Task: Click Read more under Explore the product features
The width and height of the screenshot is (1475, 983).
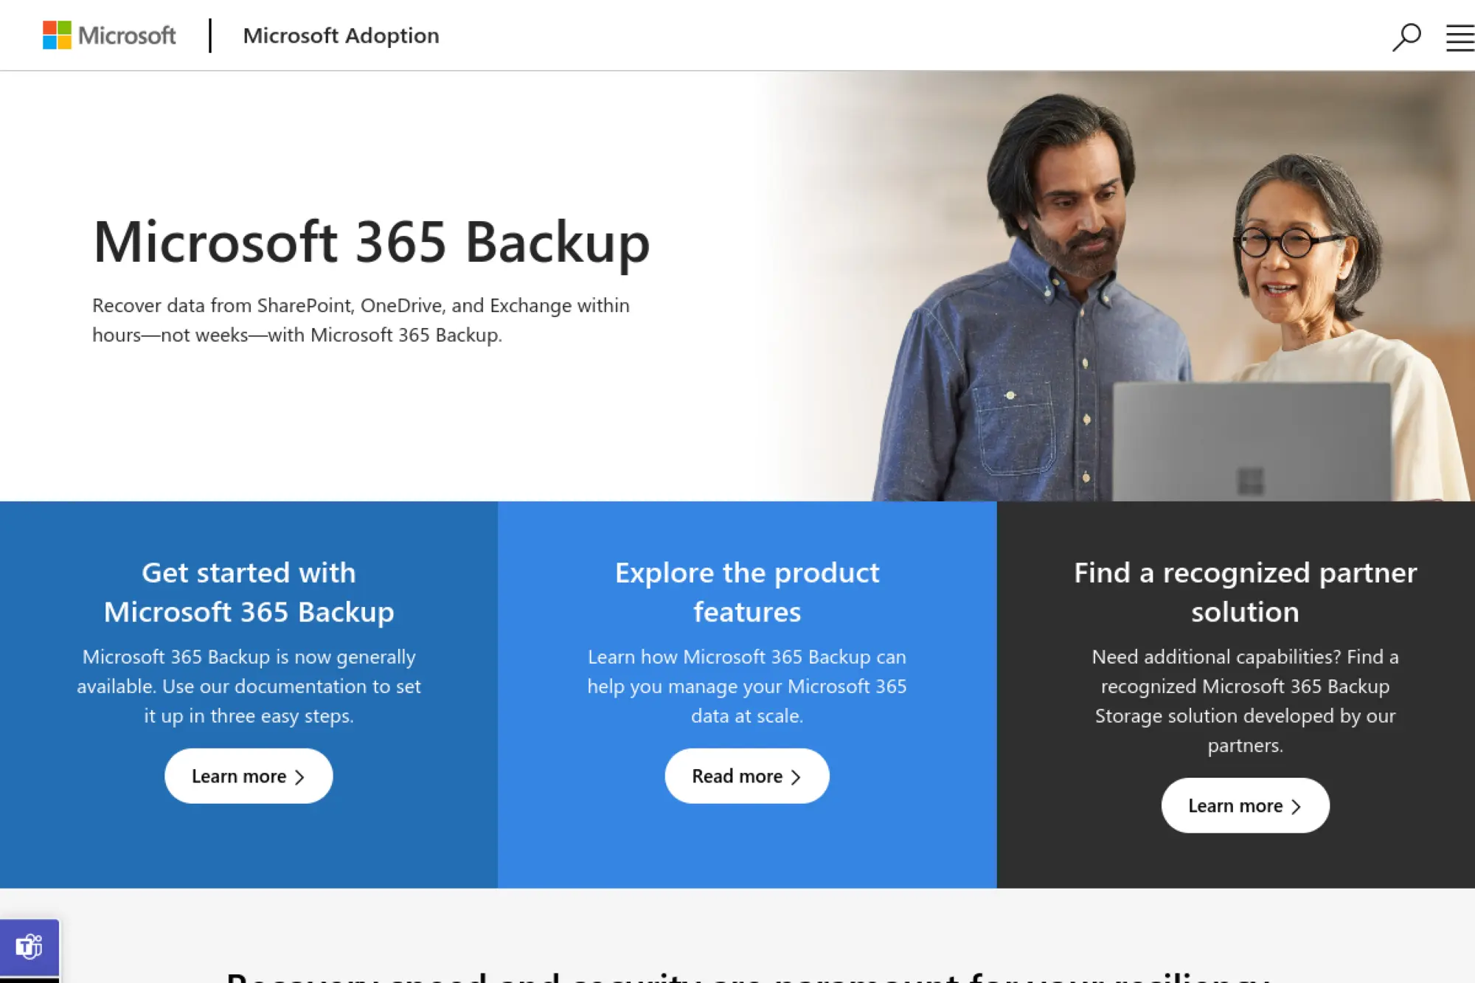Action: point(746,776)
